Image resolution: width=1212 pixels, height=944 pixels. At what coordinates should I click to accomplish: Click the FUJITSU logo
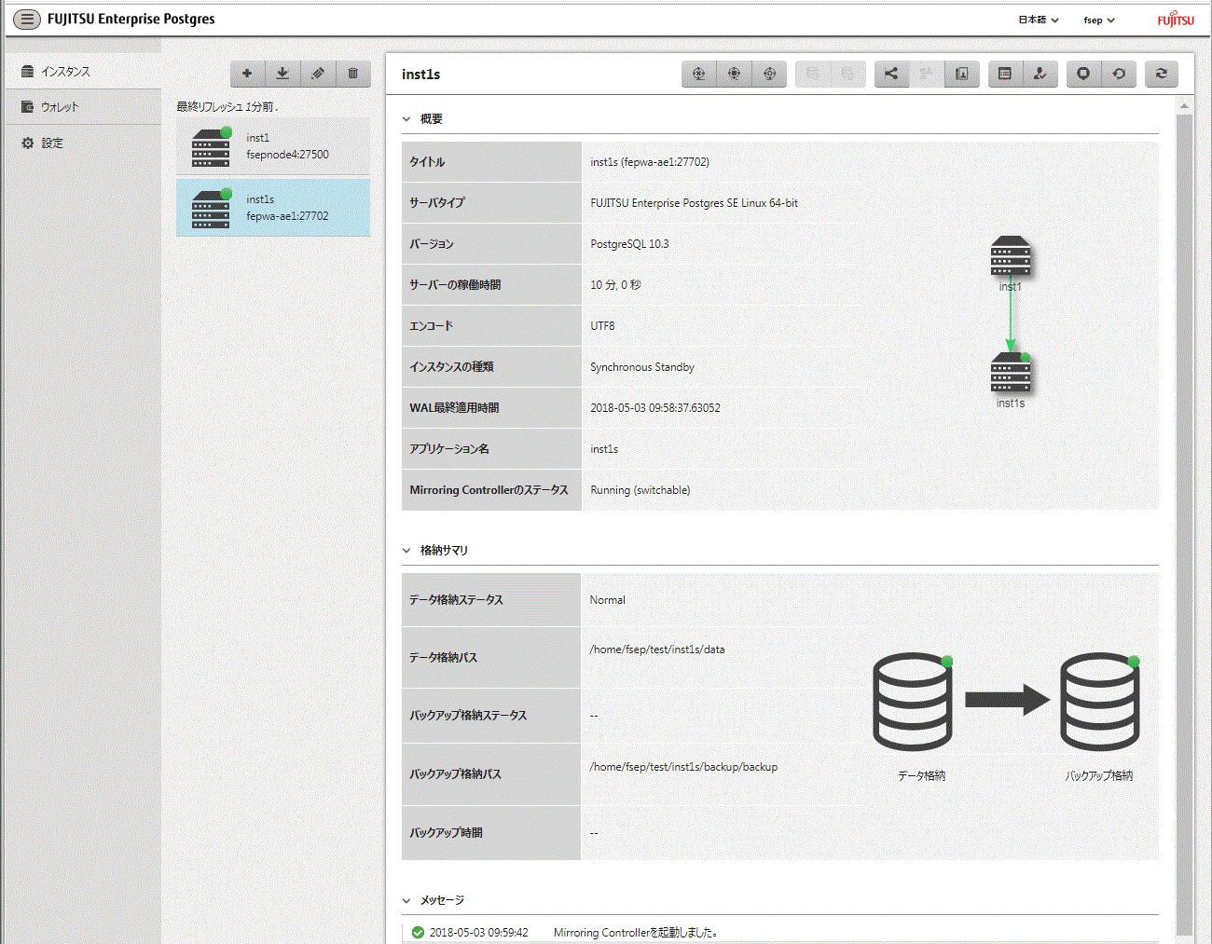click(x=1176, y=20)
